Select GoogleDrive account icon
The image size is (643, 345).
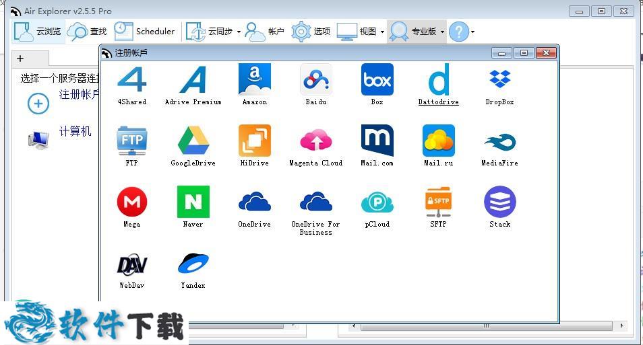[x=193, y=141]
